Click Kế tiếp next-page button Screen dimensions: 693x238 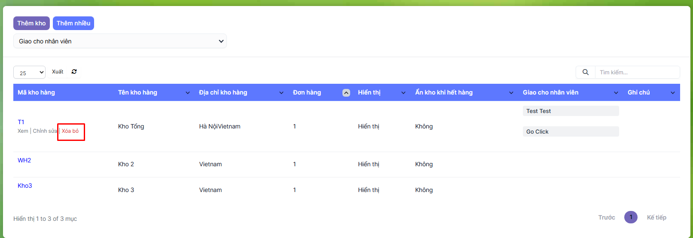[656, 217]
